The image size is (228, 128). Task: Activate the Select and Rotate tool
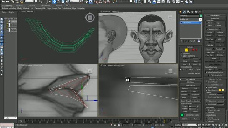pyautogui.click(x=58, y=1)
